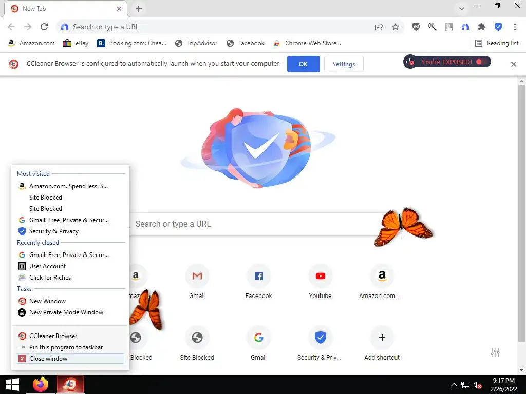Open the three-dot browser menu
The image size is (526, 394).
515,27
